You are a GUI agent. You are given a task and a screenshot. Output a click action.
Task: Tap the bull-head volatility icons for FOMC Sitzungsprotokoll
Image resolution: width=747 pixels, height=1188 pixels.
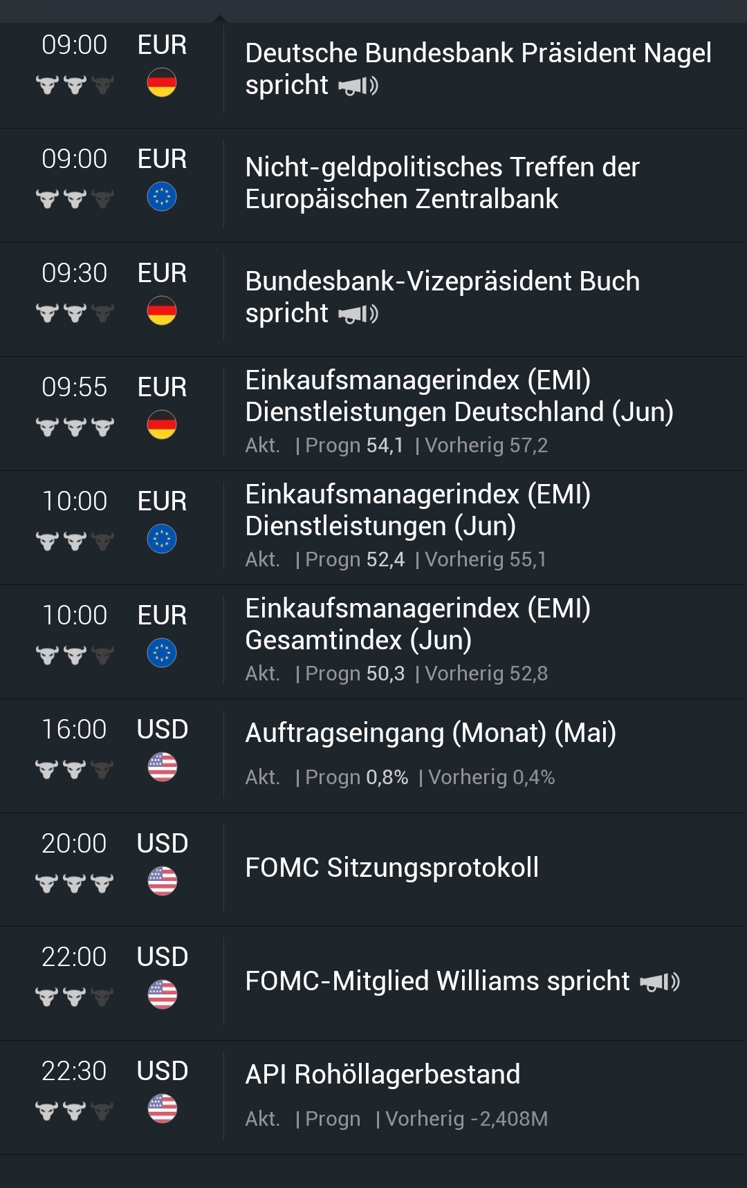[75, 883]
